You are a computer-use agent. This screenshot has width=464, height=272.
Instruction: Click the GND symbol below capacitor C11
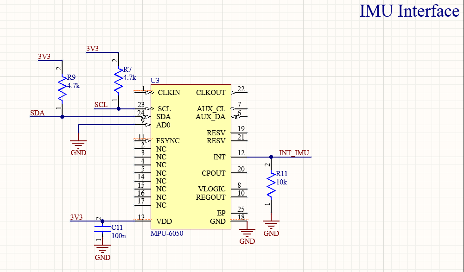[102, 252]
